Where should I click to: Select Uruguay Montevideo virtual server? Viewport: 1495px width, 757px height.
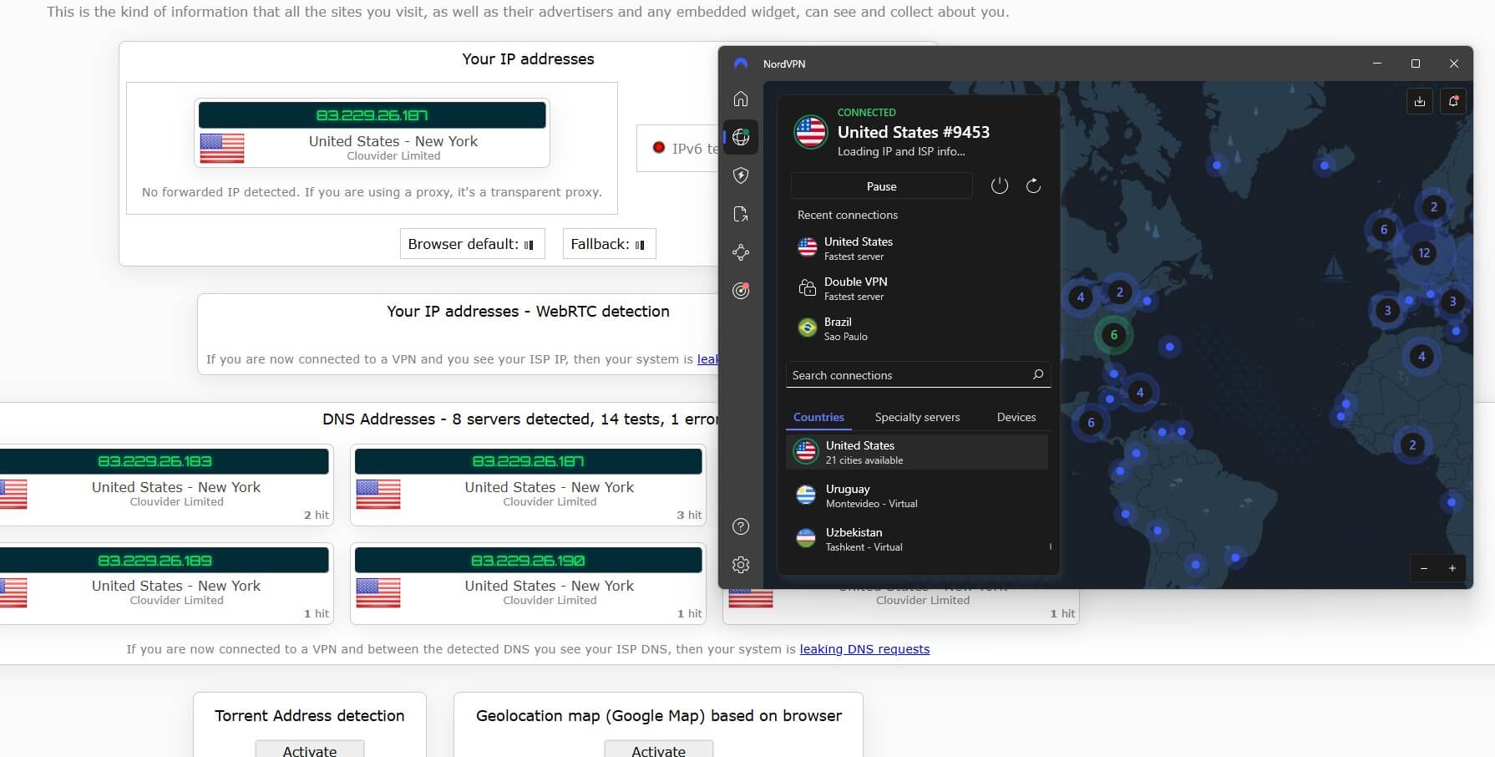[x=917, y=495]
